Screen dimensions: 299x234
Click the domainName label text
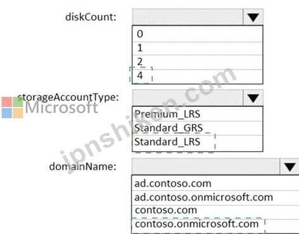click(x=83, y=166)
